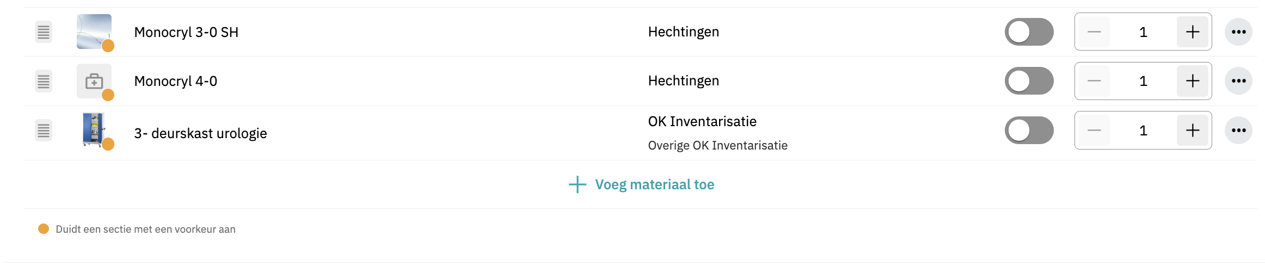Image resolution: width=1265 pixels, height=273 pixels.
Task: Decrease quantity of 3- deurskast urologie
Action: coord(1094,131)
